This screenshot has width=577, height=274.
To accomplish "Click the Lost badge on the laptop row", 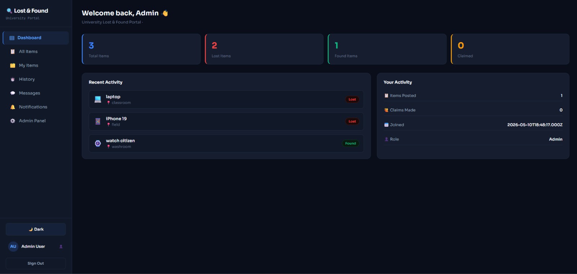I will pos(352,99).
